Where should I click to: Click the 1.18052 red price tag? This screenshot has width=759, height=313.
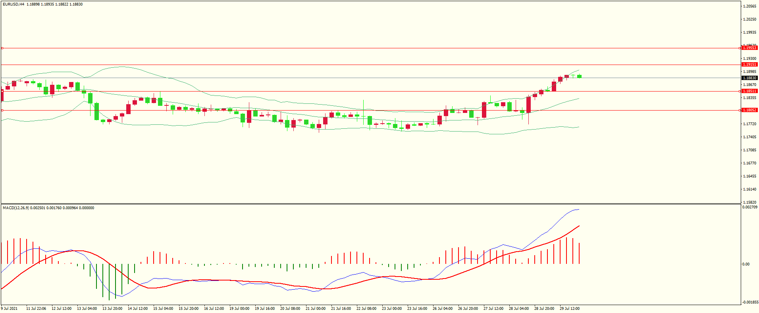749,110
